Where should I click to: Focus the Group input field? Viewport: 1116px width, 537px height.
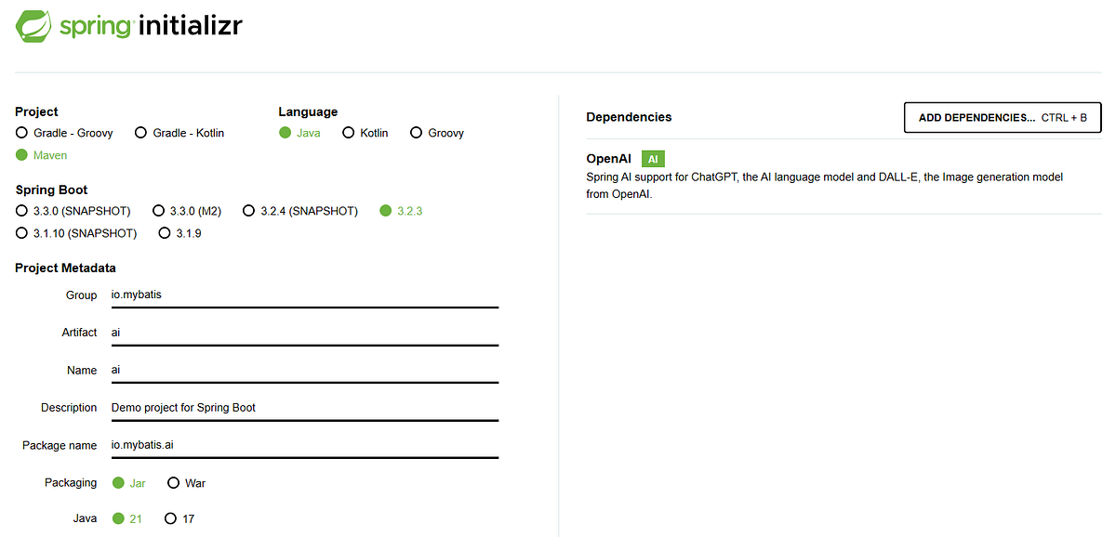[x=304, y=295]
